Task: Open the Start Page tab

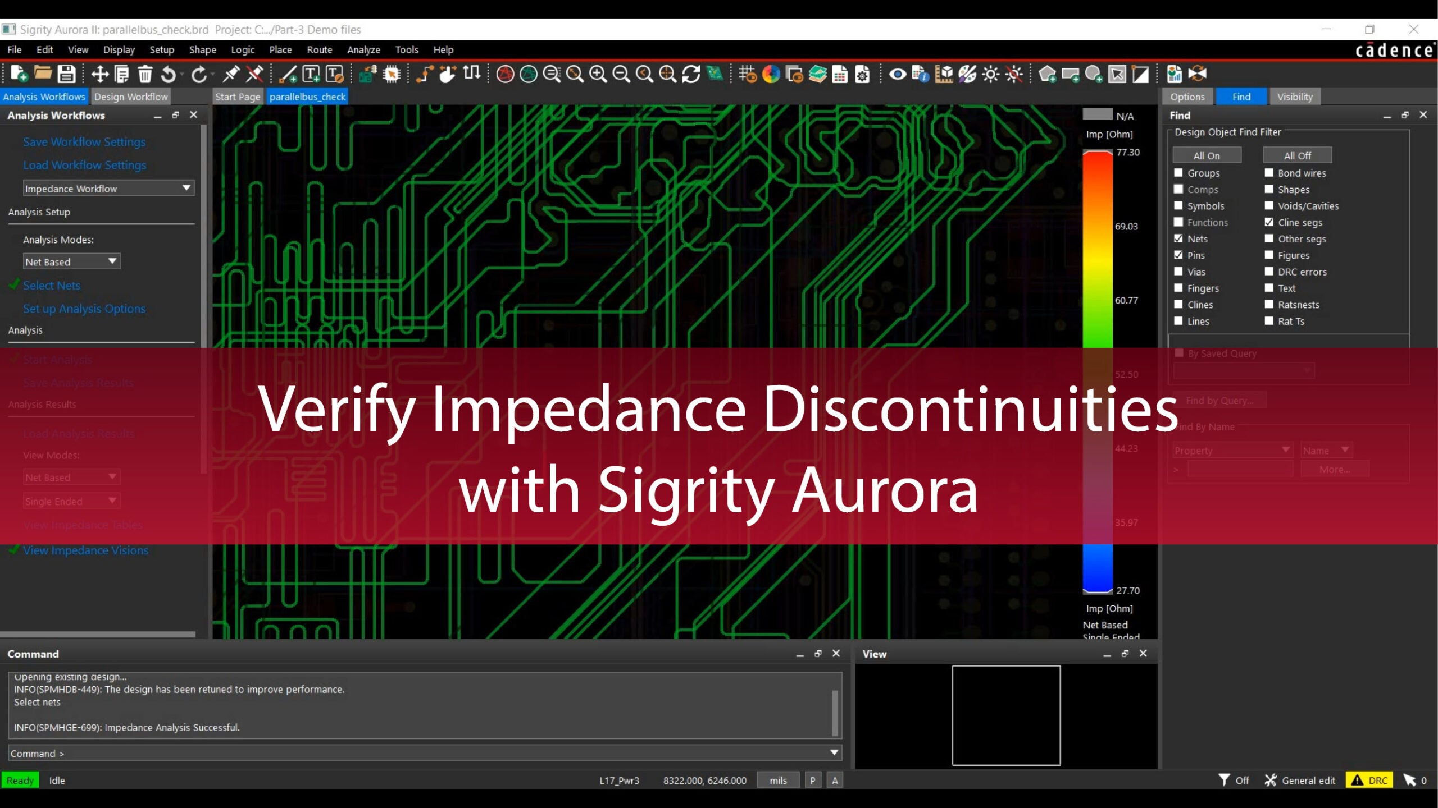Action: (x=238, y=97)
